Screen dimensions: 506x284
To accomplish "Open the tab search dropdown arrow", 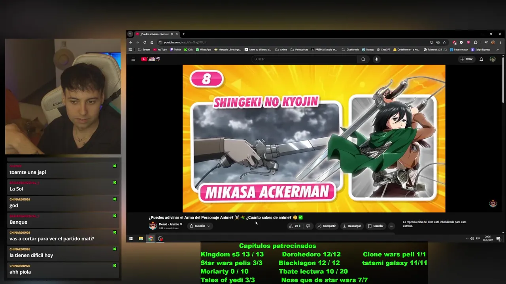I will pos(130,34).
